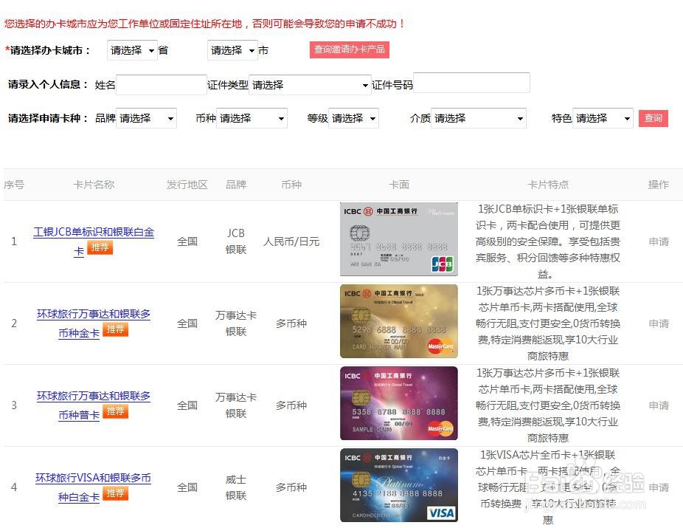
Task: Open the 品牌 brand dropdown
Action: (x=146, y=118)
